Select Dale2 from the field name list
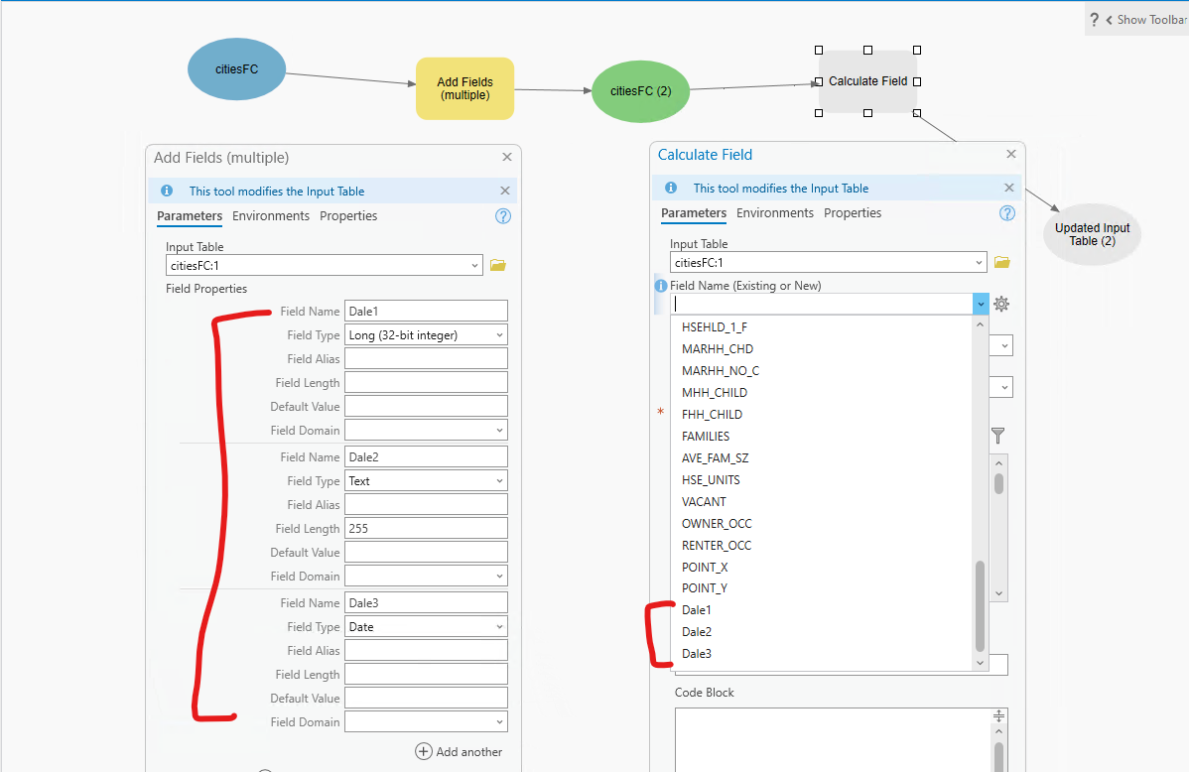The width and height of the screenshot is (1189, 772). [696, 631]
